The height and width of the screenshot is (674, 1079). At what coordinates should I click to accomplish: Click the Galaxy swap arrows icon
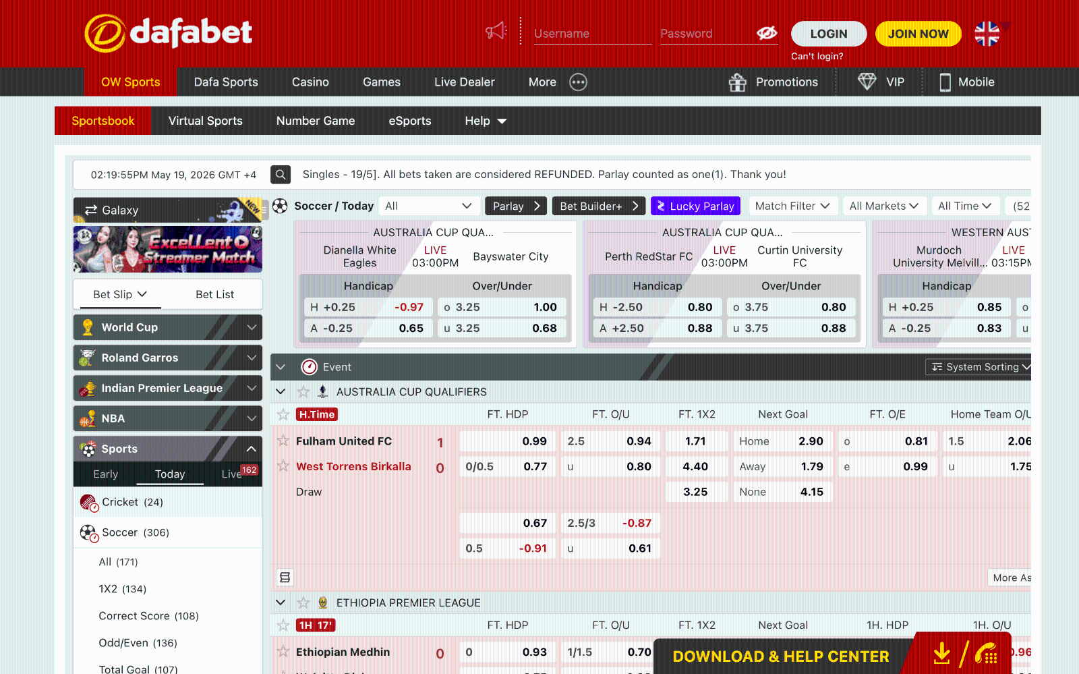click(91, 210)
